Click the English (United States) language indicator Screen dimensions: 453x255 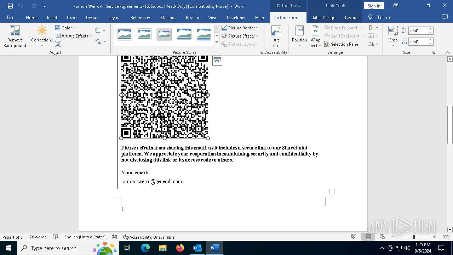click(x=85, y=237)
